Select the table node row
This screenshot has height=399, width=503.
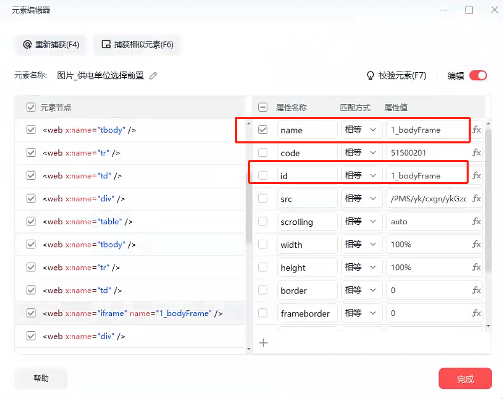pyautogui.click(x=130, y=221)
